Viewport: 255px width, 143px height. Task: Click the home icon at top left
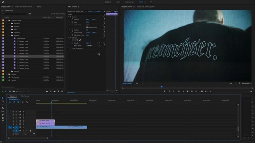tap(3, 2)
